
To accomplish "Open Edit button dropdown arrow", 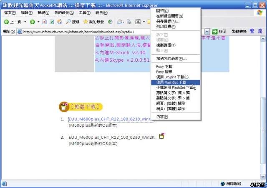I will [x=144, y=22].
